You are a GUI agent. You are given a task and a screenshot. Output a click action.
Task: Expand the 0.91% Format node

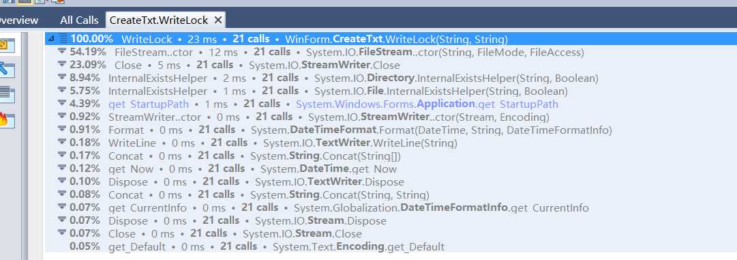pyautogui.click(x=61, y=129)
